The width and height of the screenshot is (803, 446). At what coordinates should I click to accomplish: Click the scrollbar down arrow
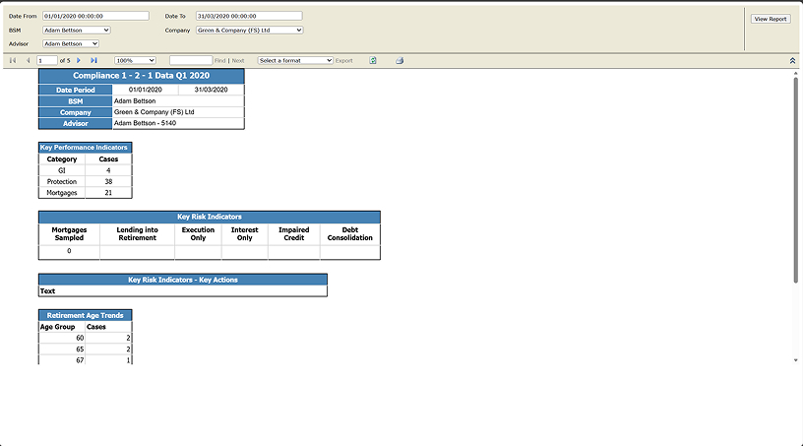click(x=795, y=360)
